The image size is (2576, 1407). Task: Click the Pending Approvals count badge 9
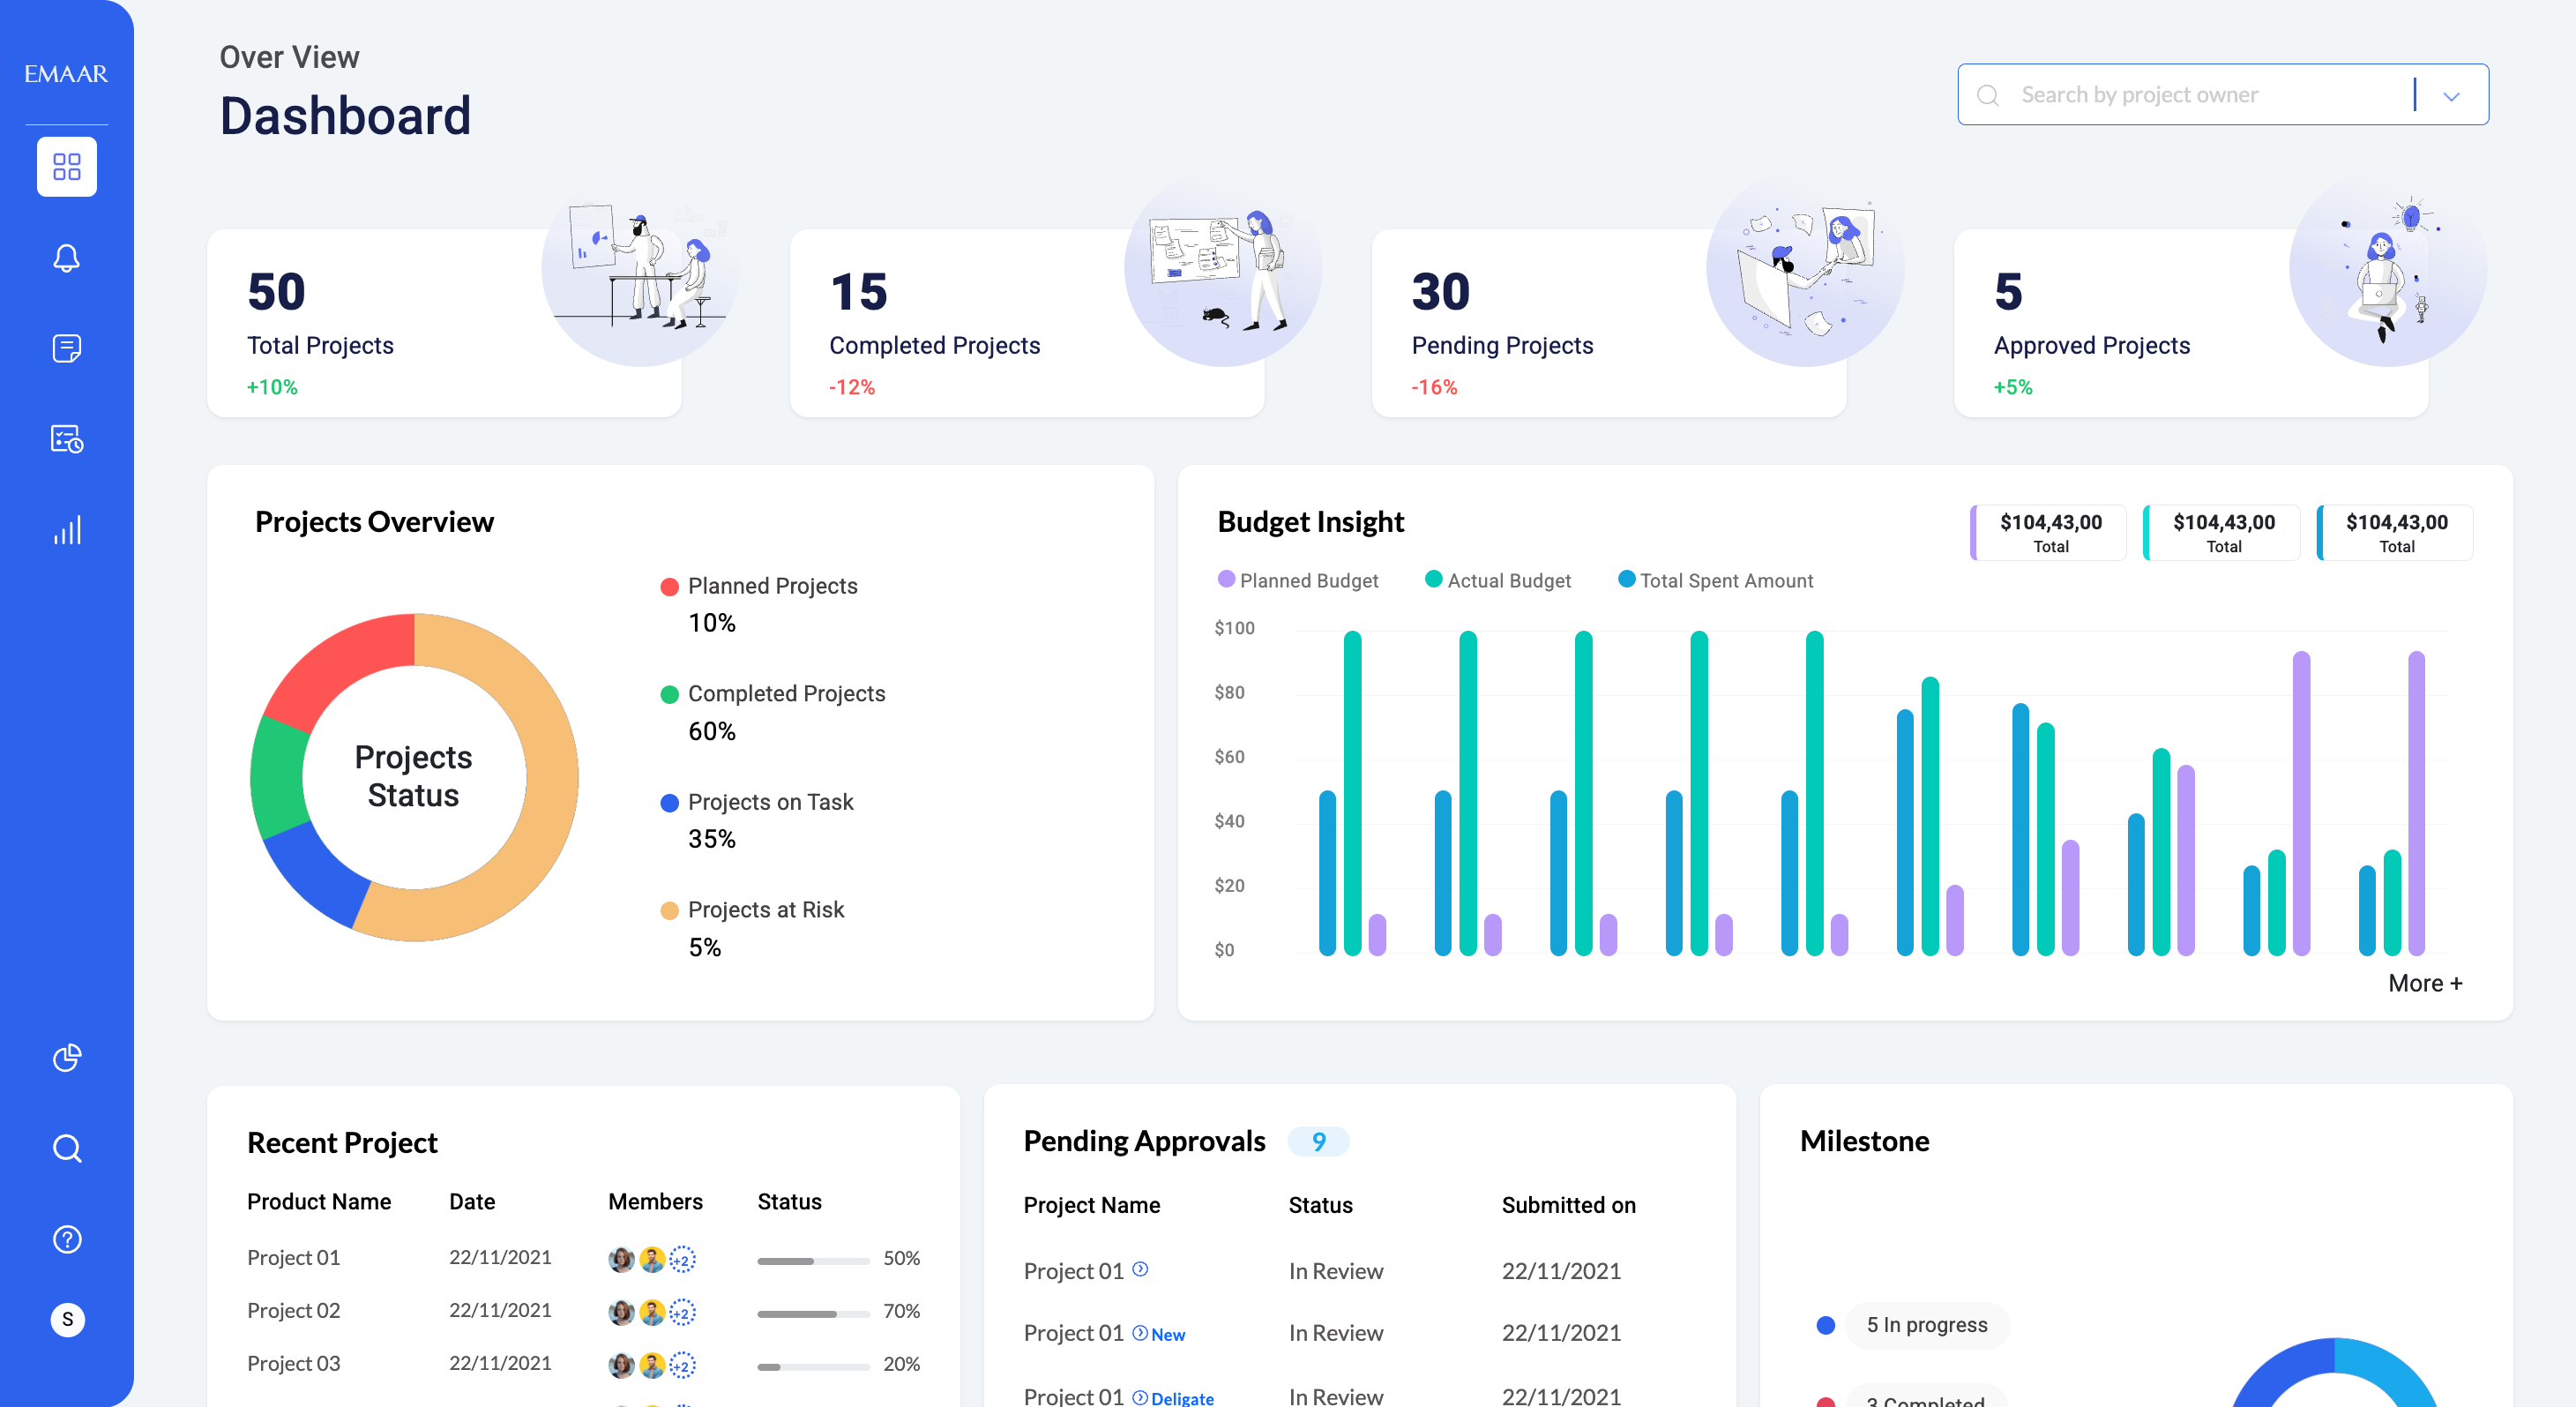(1318, 1141)
